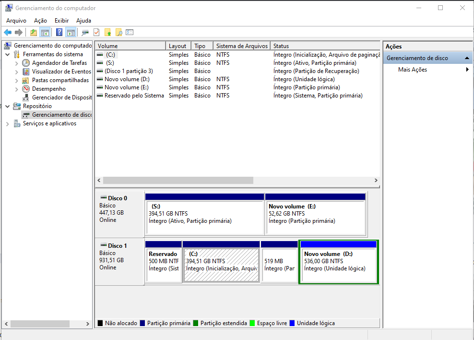Sort by the Sistema de Arquivos column header

point(242,46)
